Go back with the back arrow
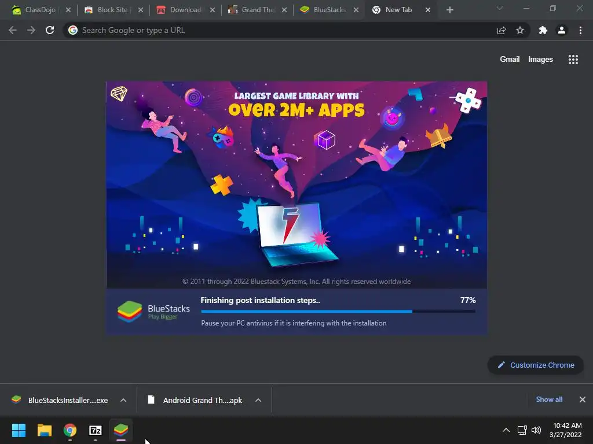 click(13, 30)
